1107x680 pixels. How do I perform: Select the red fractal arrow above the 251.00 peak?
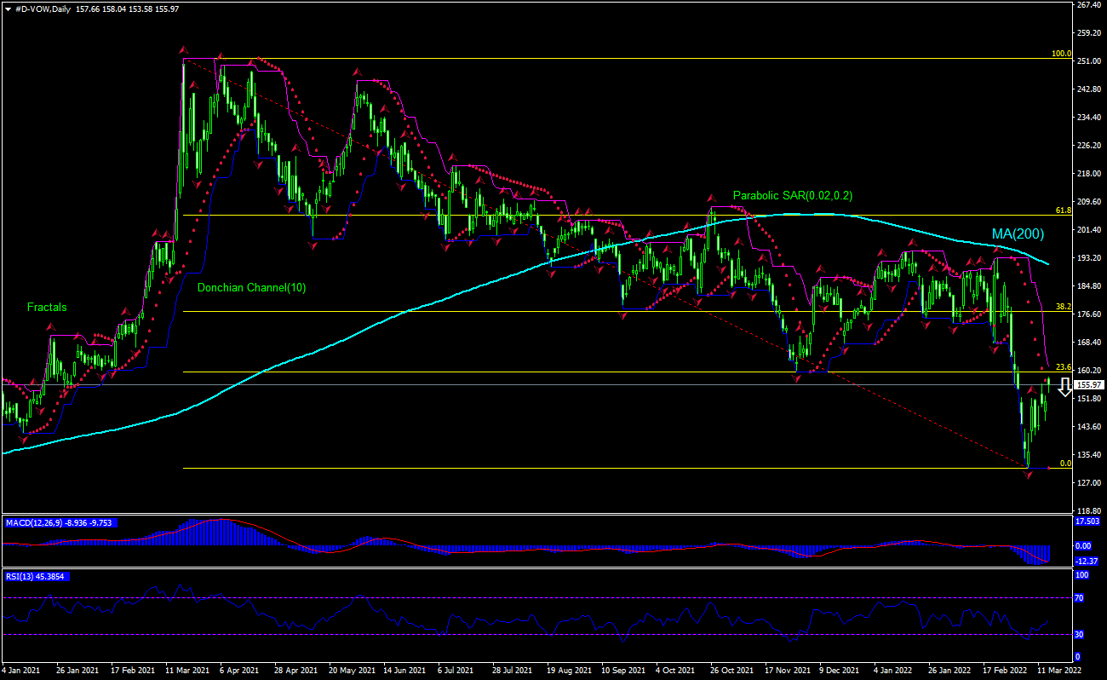183,49
